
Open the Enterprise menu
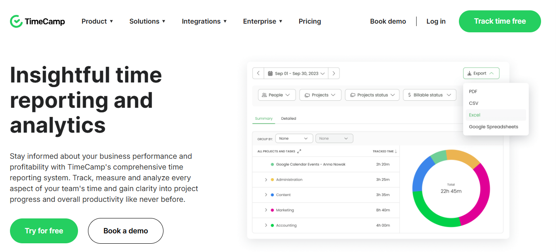coord(263,21)
